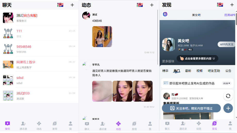Tap 我 icon in the middle panel bottom bar
Image resolution: width=237 pixels, height=133 pixels.
coord(150,124)
